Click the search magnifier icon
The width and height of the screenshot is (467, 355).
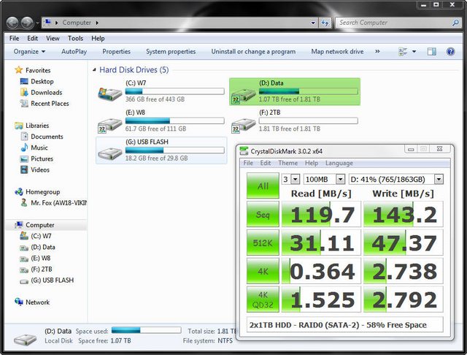(455, 23)
